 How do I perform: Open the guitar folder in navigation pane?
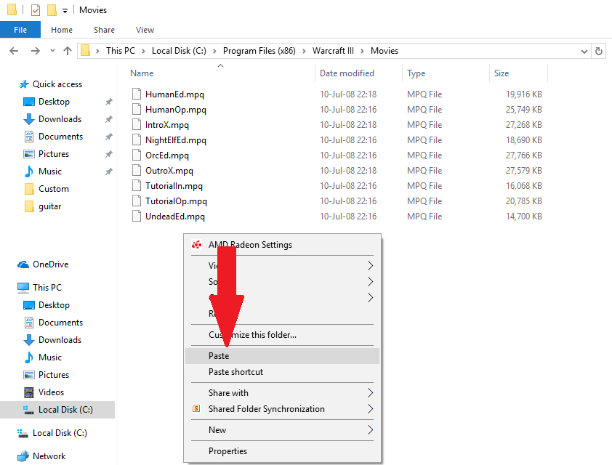coord(49,206)
